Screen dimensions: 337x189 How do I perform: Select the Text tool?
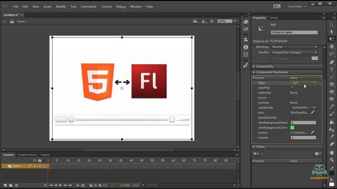coord(332,69)
